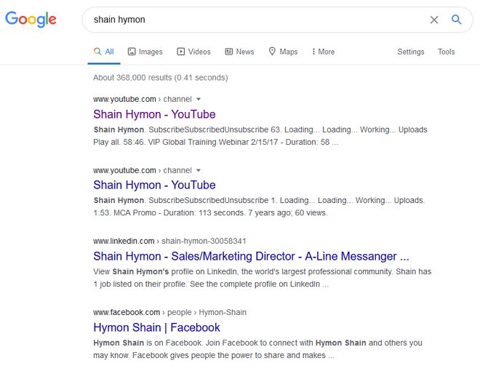Clear the search box with X icon

pyautogui.click(x=433, y=20)
